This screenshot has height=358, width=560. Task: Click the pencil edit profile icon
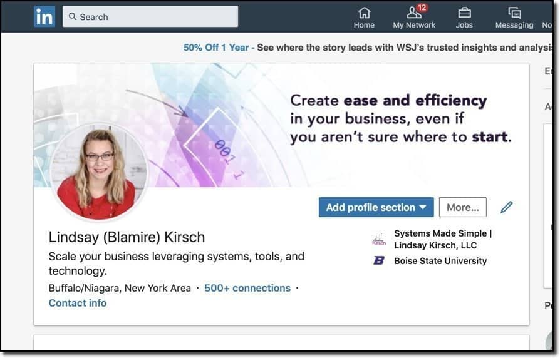coord(506,207)
